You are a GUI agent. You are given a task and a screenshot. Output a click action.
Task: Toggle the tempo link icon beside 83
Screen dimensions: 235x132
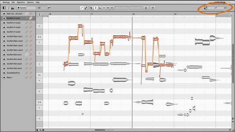coord(49,8)
